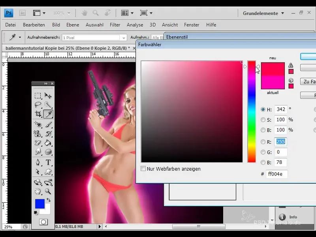The height and width of the screenshot is (237, 316).
Task: Close the ballermanntutorial document tab
Action: 134,48
